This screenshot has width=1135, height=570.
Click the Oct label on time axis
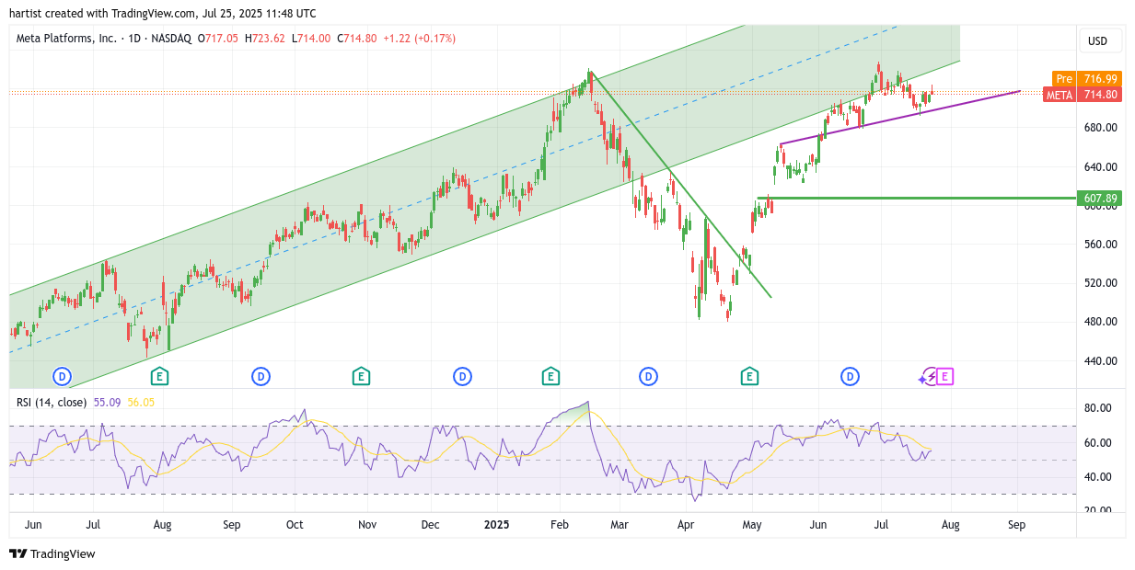coord(295,525)
